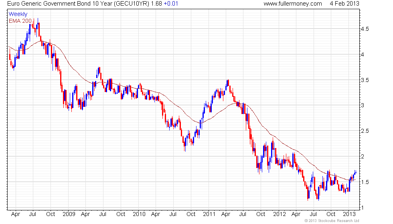The width and height of the screenshot is (393, 224).
Task: Click the '2012' x-axis label
Action: click(280, 214)
